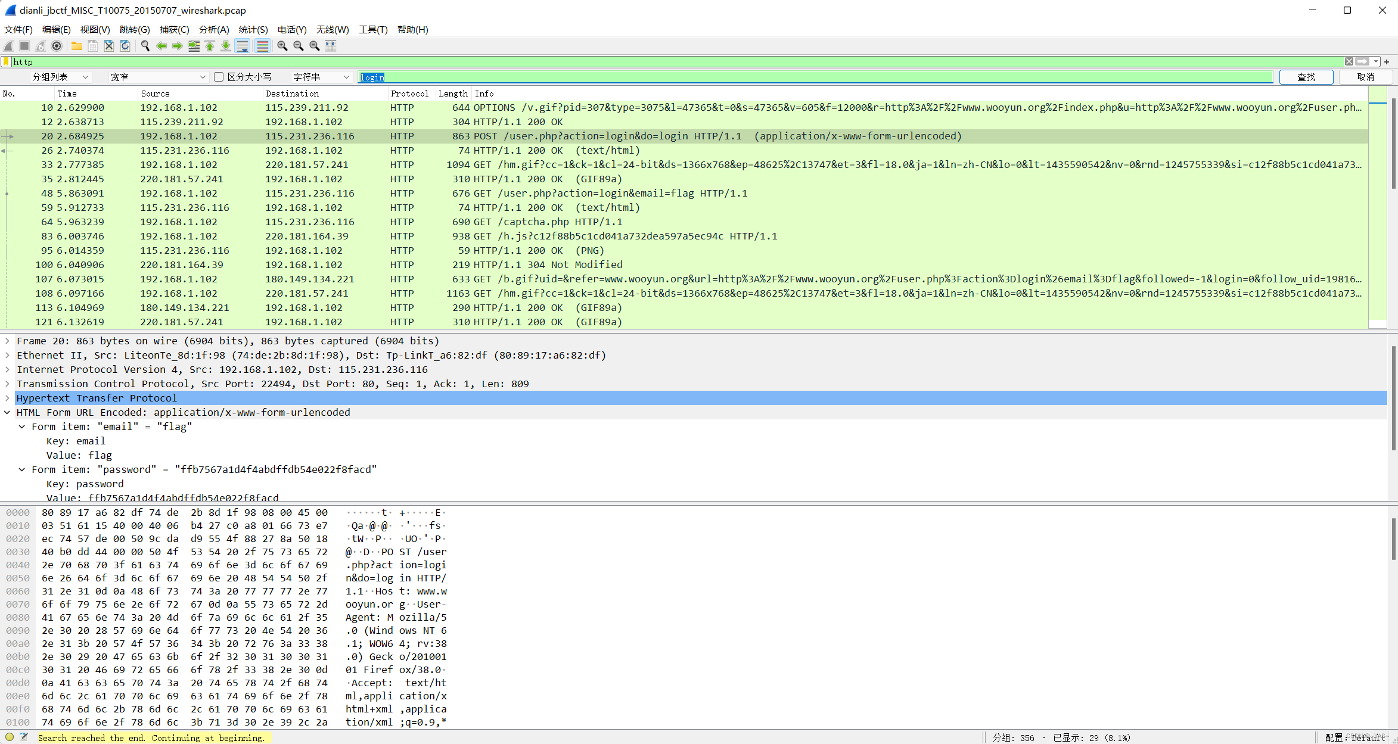
Task: Open display filter bookmarks
Action: [6, 61]
